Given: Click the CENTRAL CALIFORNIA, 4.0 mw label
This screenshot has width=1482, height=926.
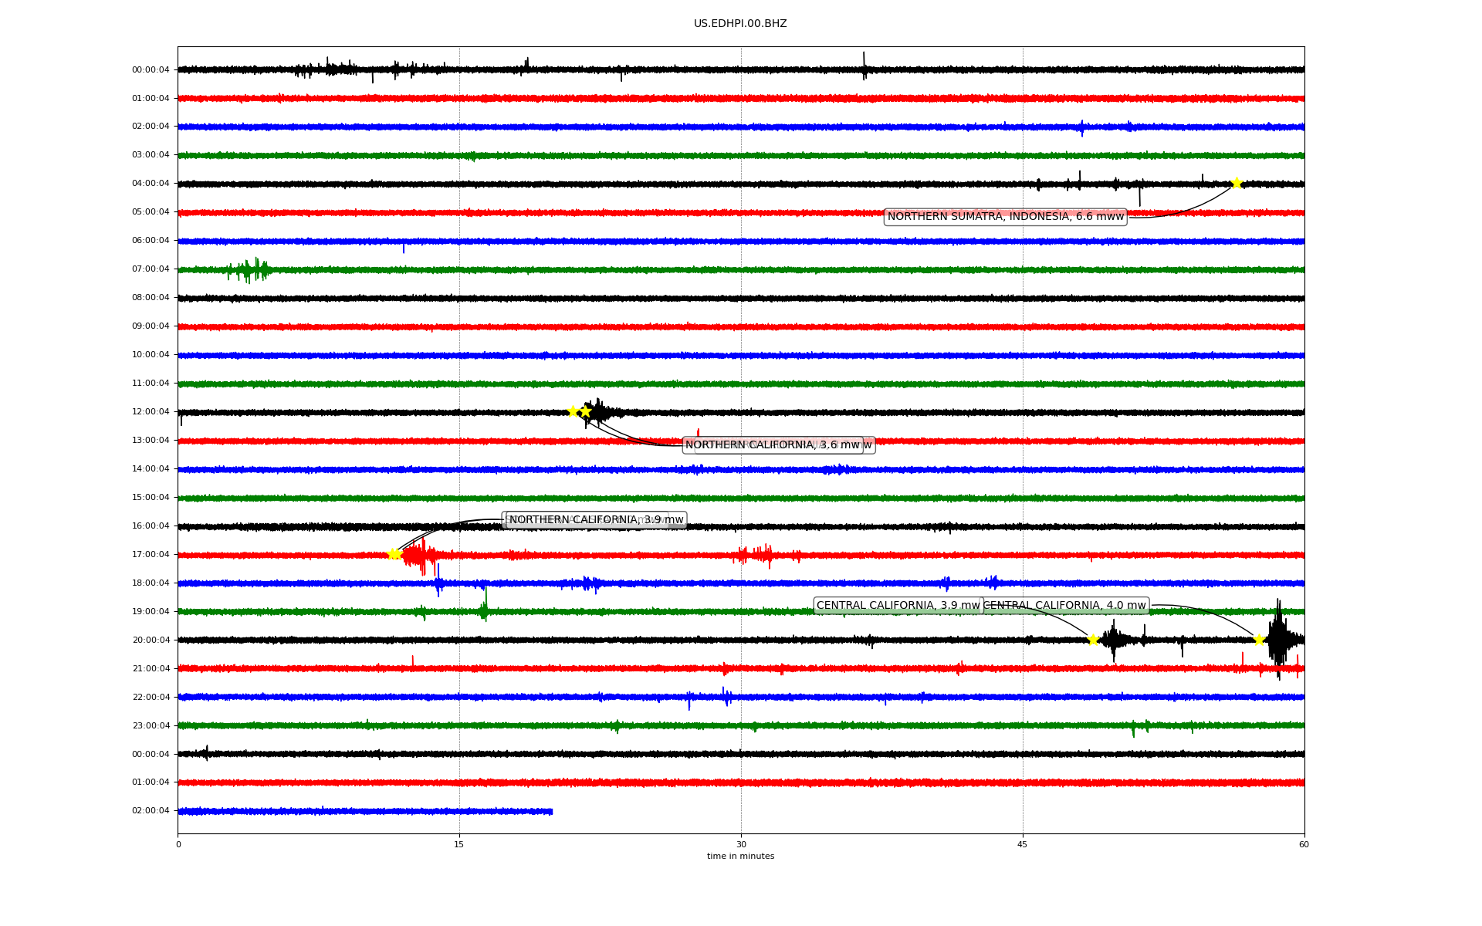Looking at the screenshot, I should [1065, 606].
